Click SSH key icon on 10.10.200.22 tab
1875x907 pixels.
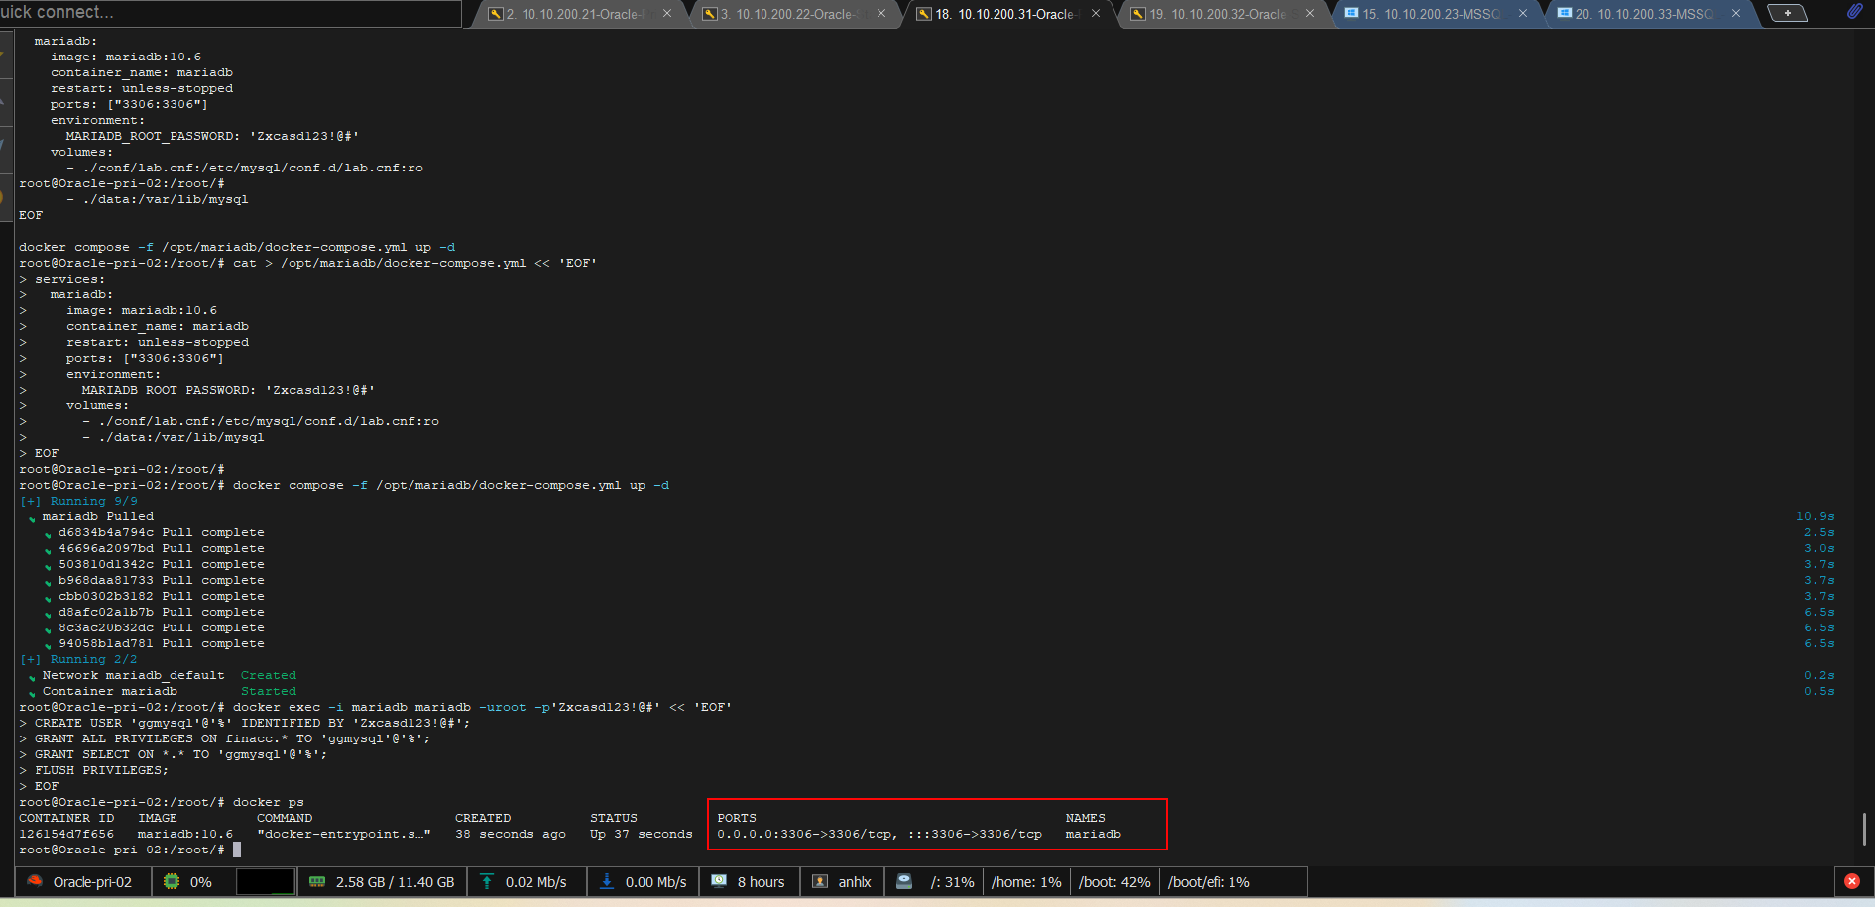point(710,14)
